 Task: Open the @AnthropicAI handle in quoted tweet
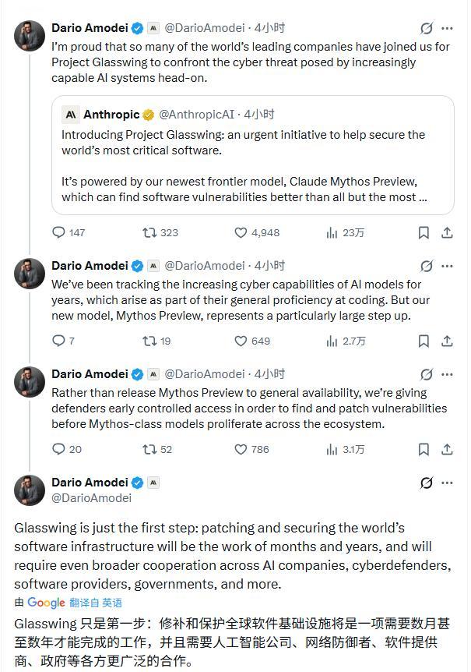pyautogui.click(x=194, y=115)
